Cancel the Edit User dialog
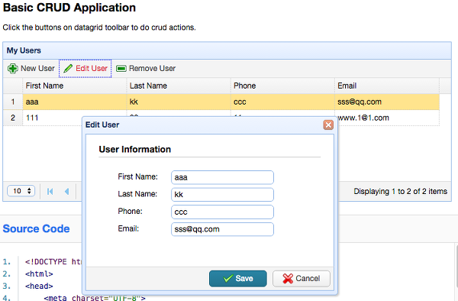 coord(302,279)
